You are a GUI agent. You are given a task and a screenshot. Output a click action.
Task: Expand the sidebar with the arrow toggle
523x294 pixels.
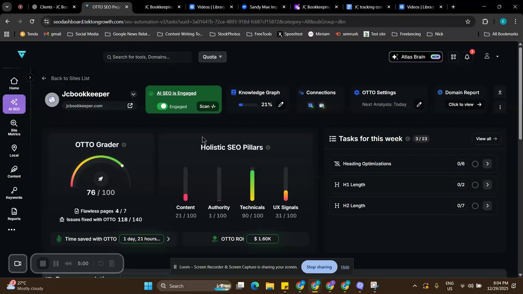coord(30,77)
